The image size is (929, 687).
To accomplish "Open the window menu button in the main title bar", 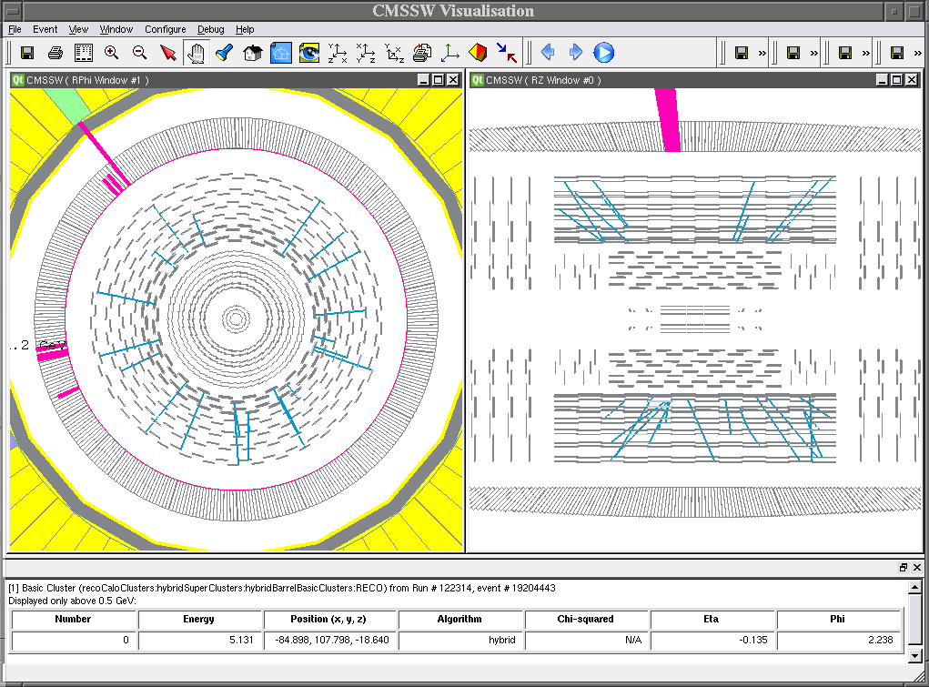I will click(x=13, y=11).
